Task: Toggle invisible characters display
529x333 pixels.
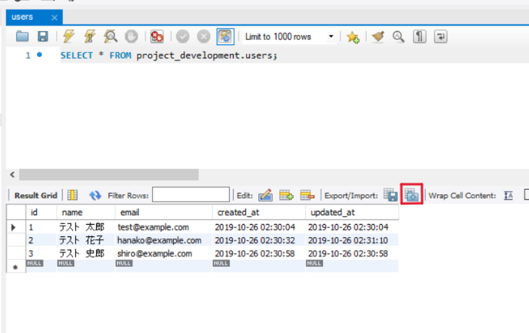Action: click(x=420, y=36)
